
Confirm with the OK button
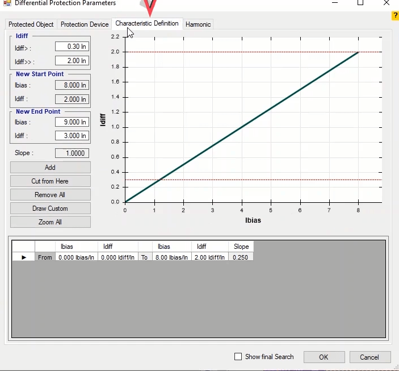[324, 357]
